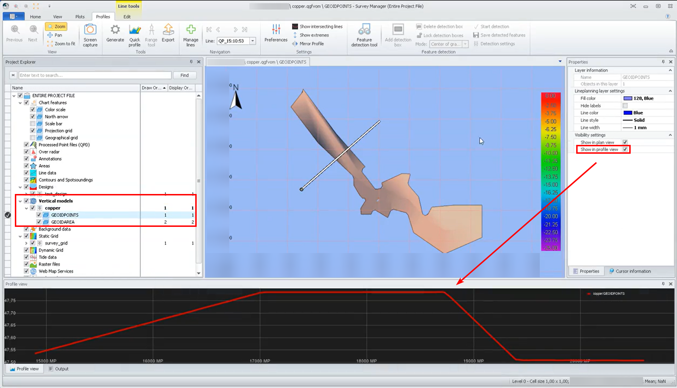Click the Zoom to fit button
Screen dimensions: 677x388
pos(61,44)
